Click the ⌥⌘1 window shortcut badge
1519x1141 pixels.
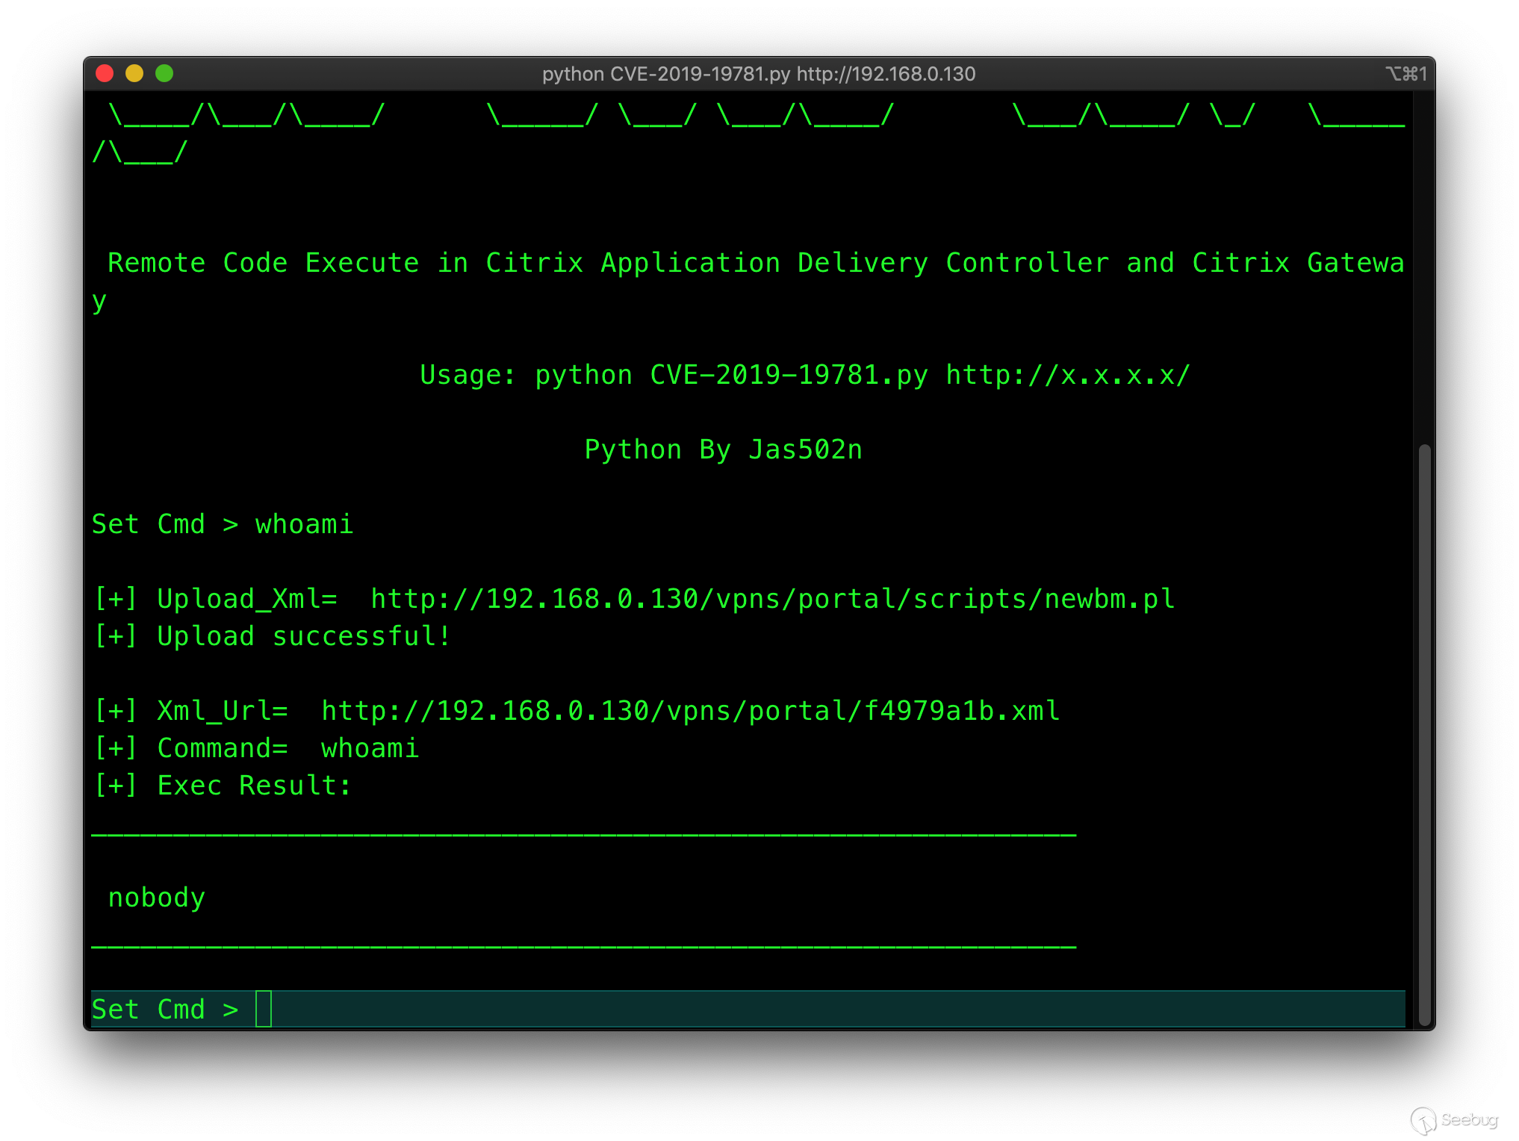[1407, 73]
